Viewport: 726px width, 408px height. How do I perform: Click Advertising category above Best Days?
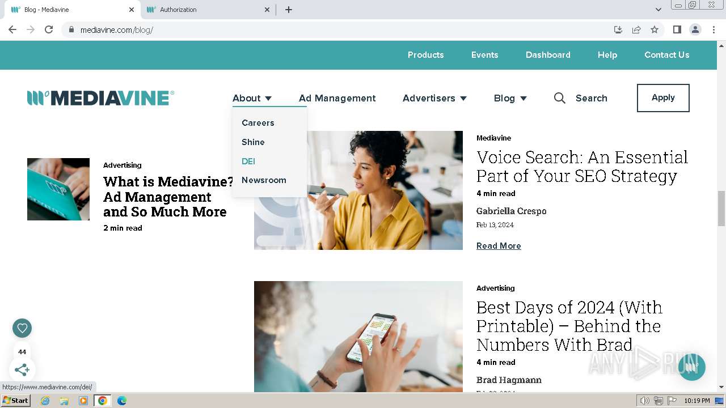pyautogui.click(x=496, y=288)
